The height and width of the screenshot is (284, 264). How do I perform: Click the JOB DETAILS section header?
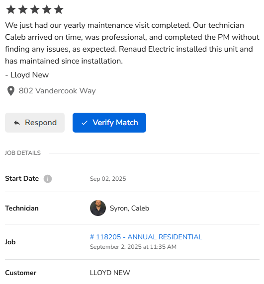coord(23,153)
